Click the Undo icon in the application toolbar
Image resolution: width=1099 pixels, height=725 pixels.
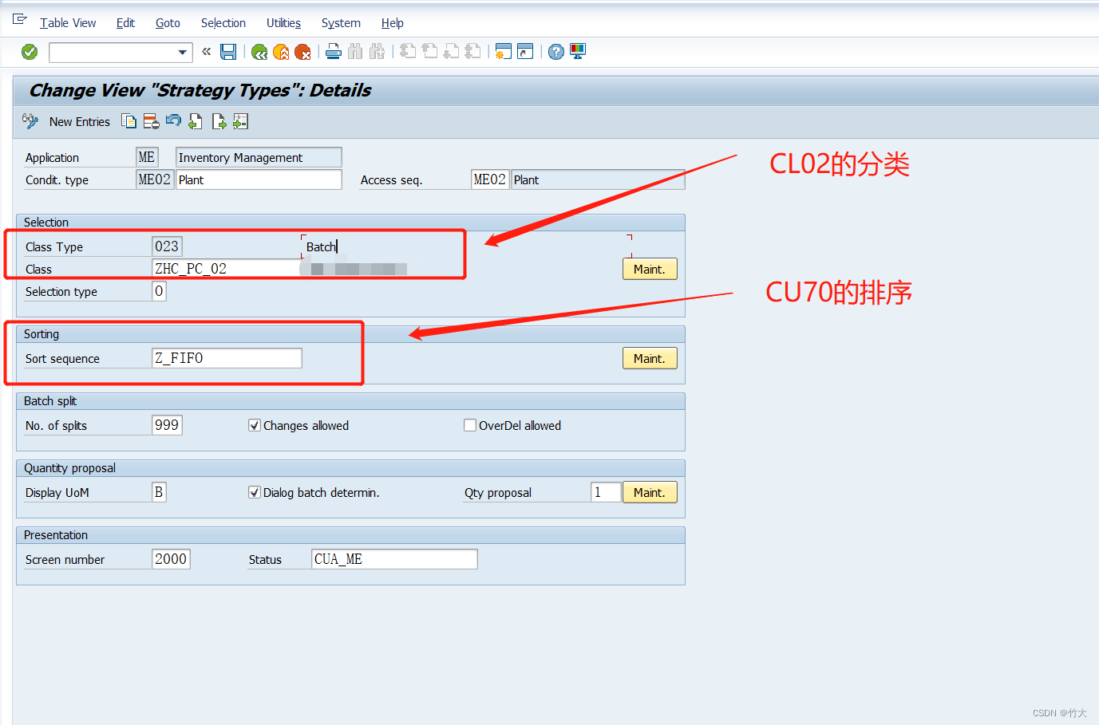[172, 121]
